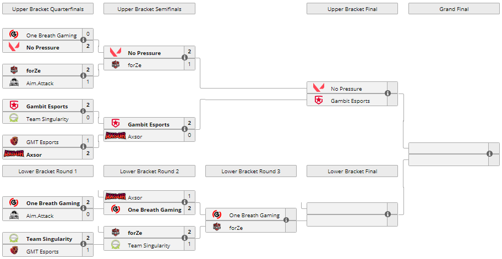Open info for No Pressure vs forZe semifinal
Image resolution: width=502 pixels, height=259 pixels.
point(184,58)
